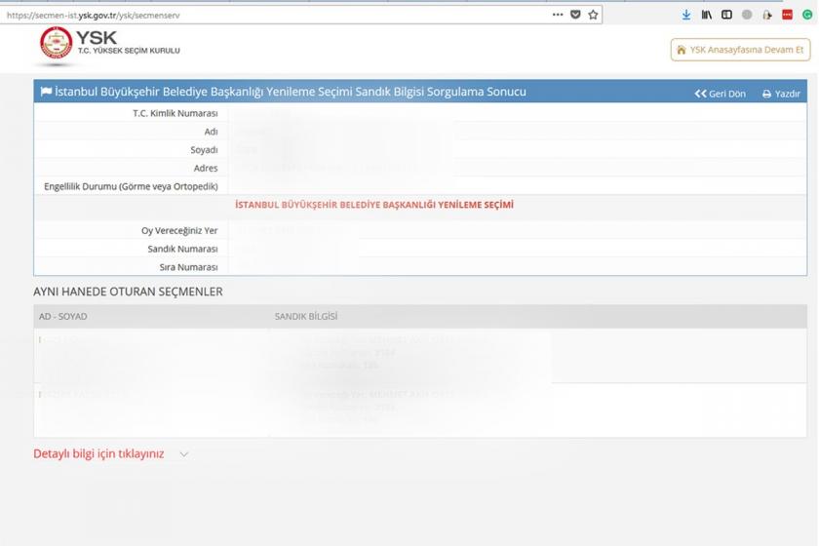Screen dimensions: 819x546
Task: Click the red Yenileme Seçimi heading
Action: click(x=374, y=205)
